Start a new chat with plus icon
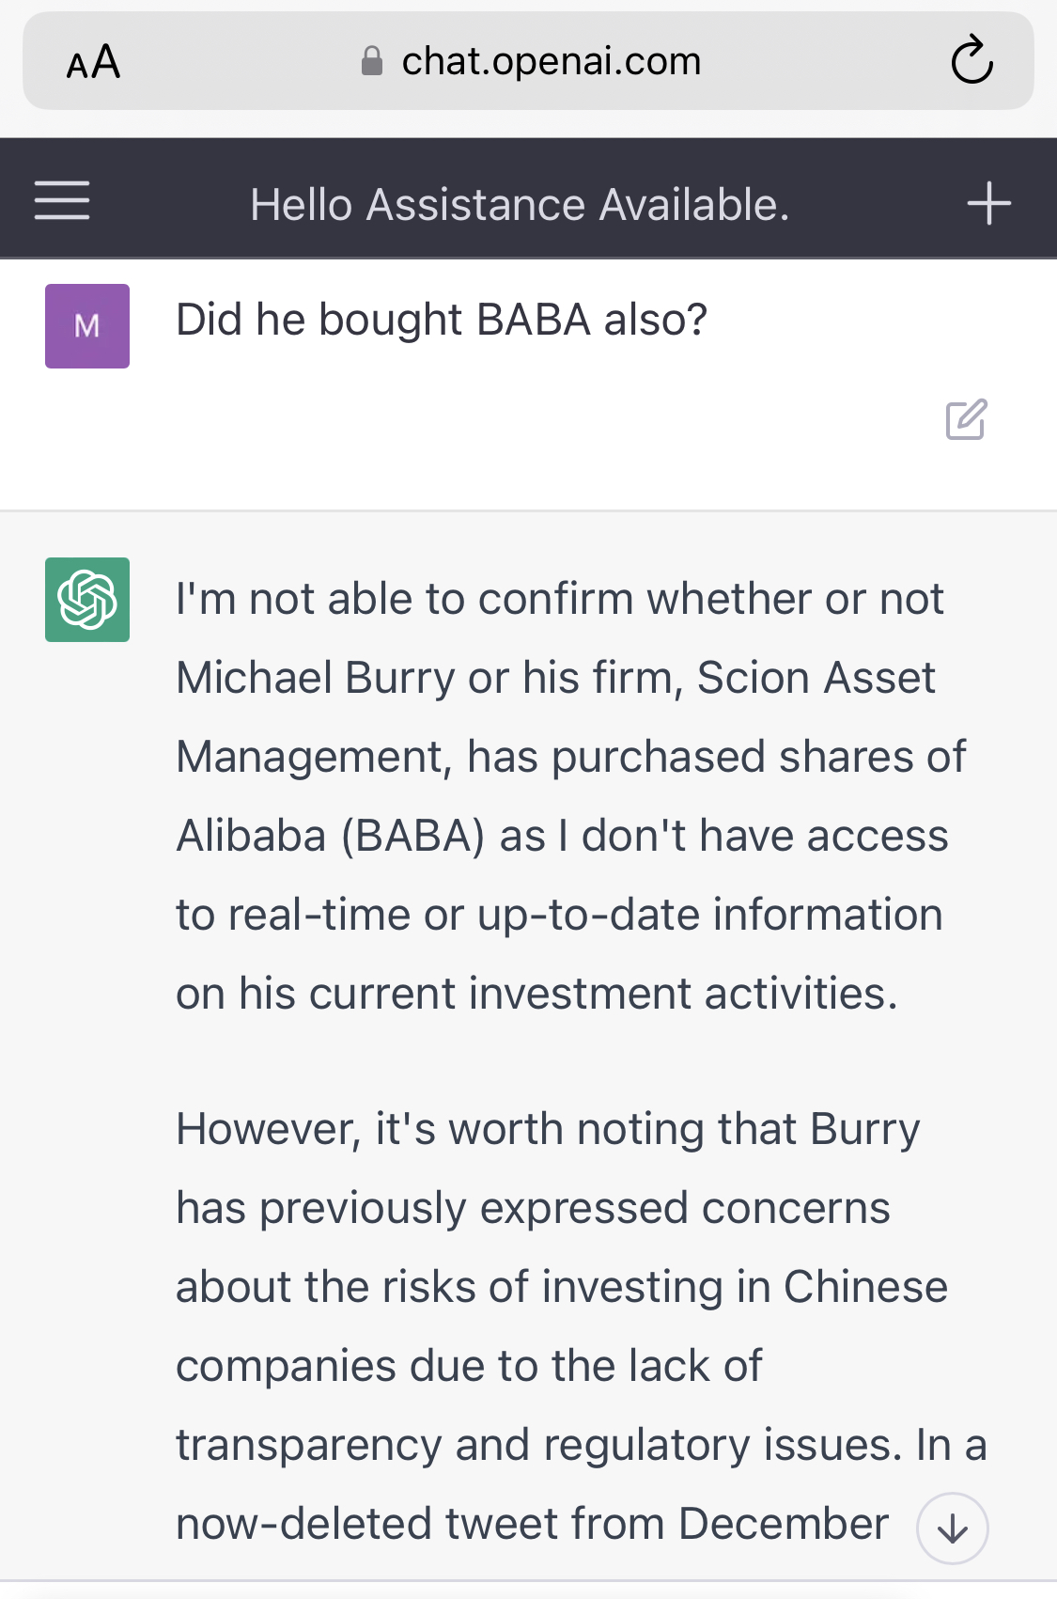Image resolution: width=1057 pixels, height=1599 pixels. (x=988, y=203)
